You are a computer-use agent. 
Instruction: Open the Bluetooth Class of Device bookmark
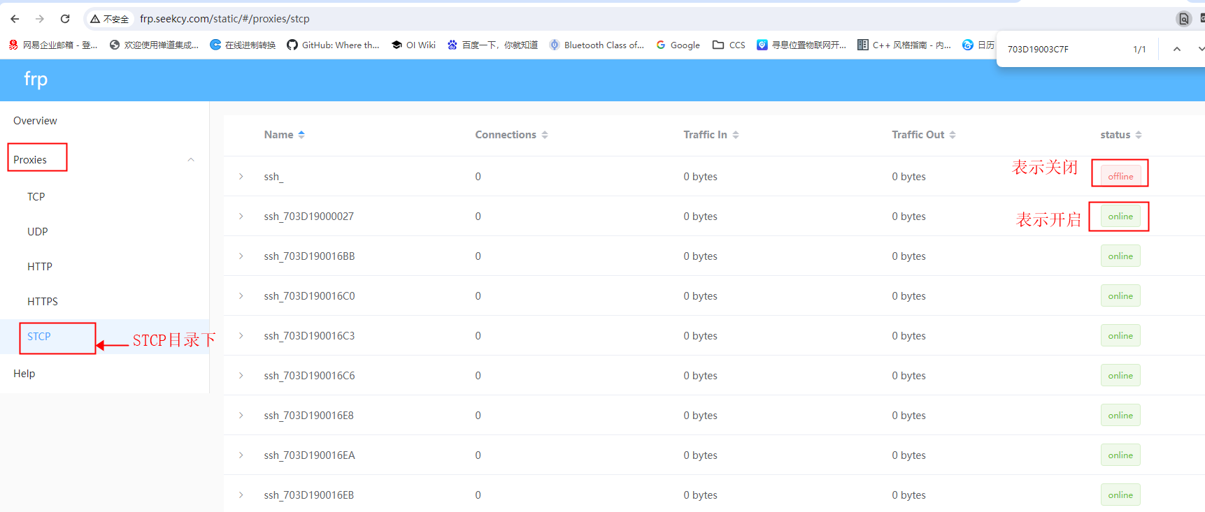(597, 45)
